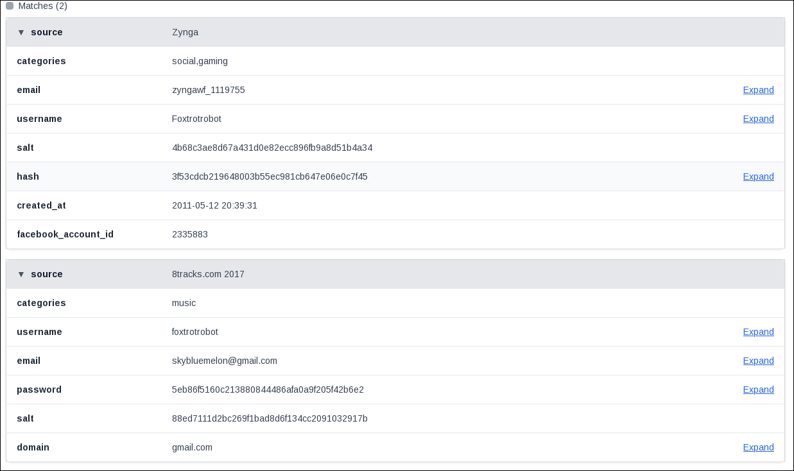Expand the Zynga hash value
Image resolution: width=794 pixels, height=471 pixels.
click(x=758, y=176)
